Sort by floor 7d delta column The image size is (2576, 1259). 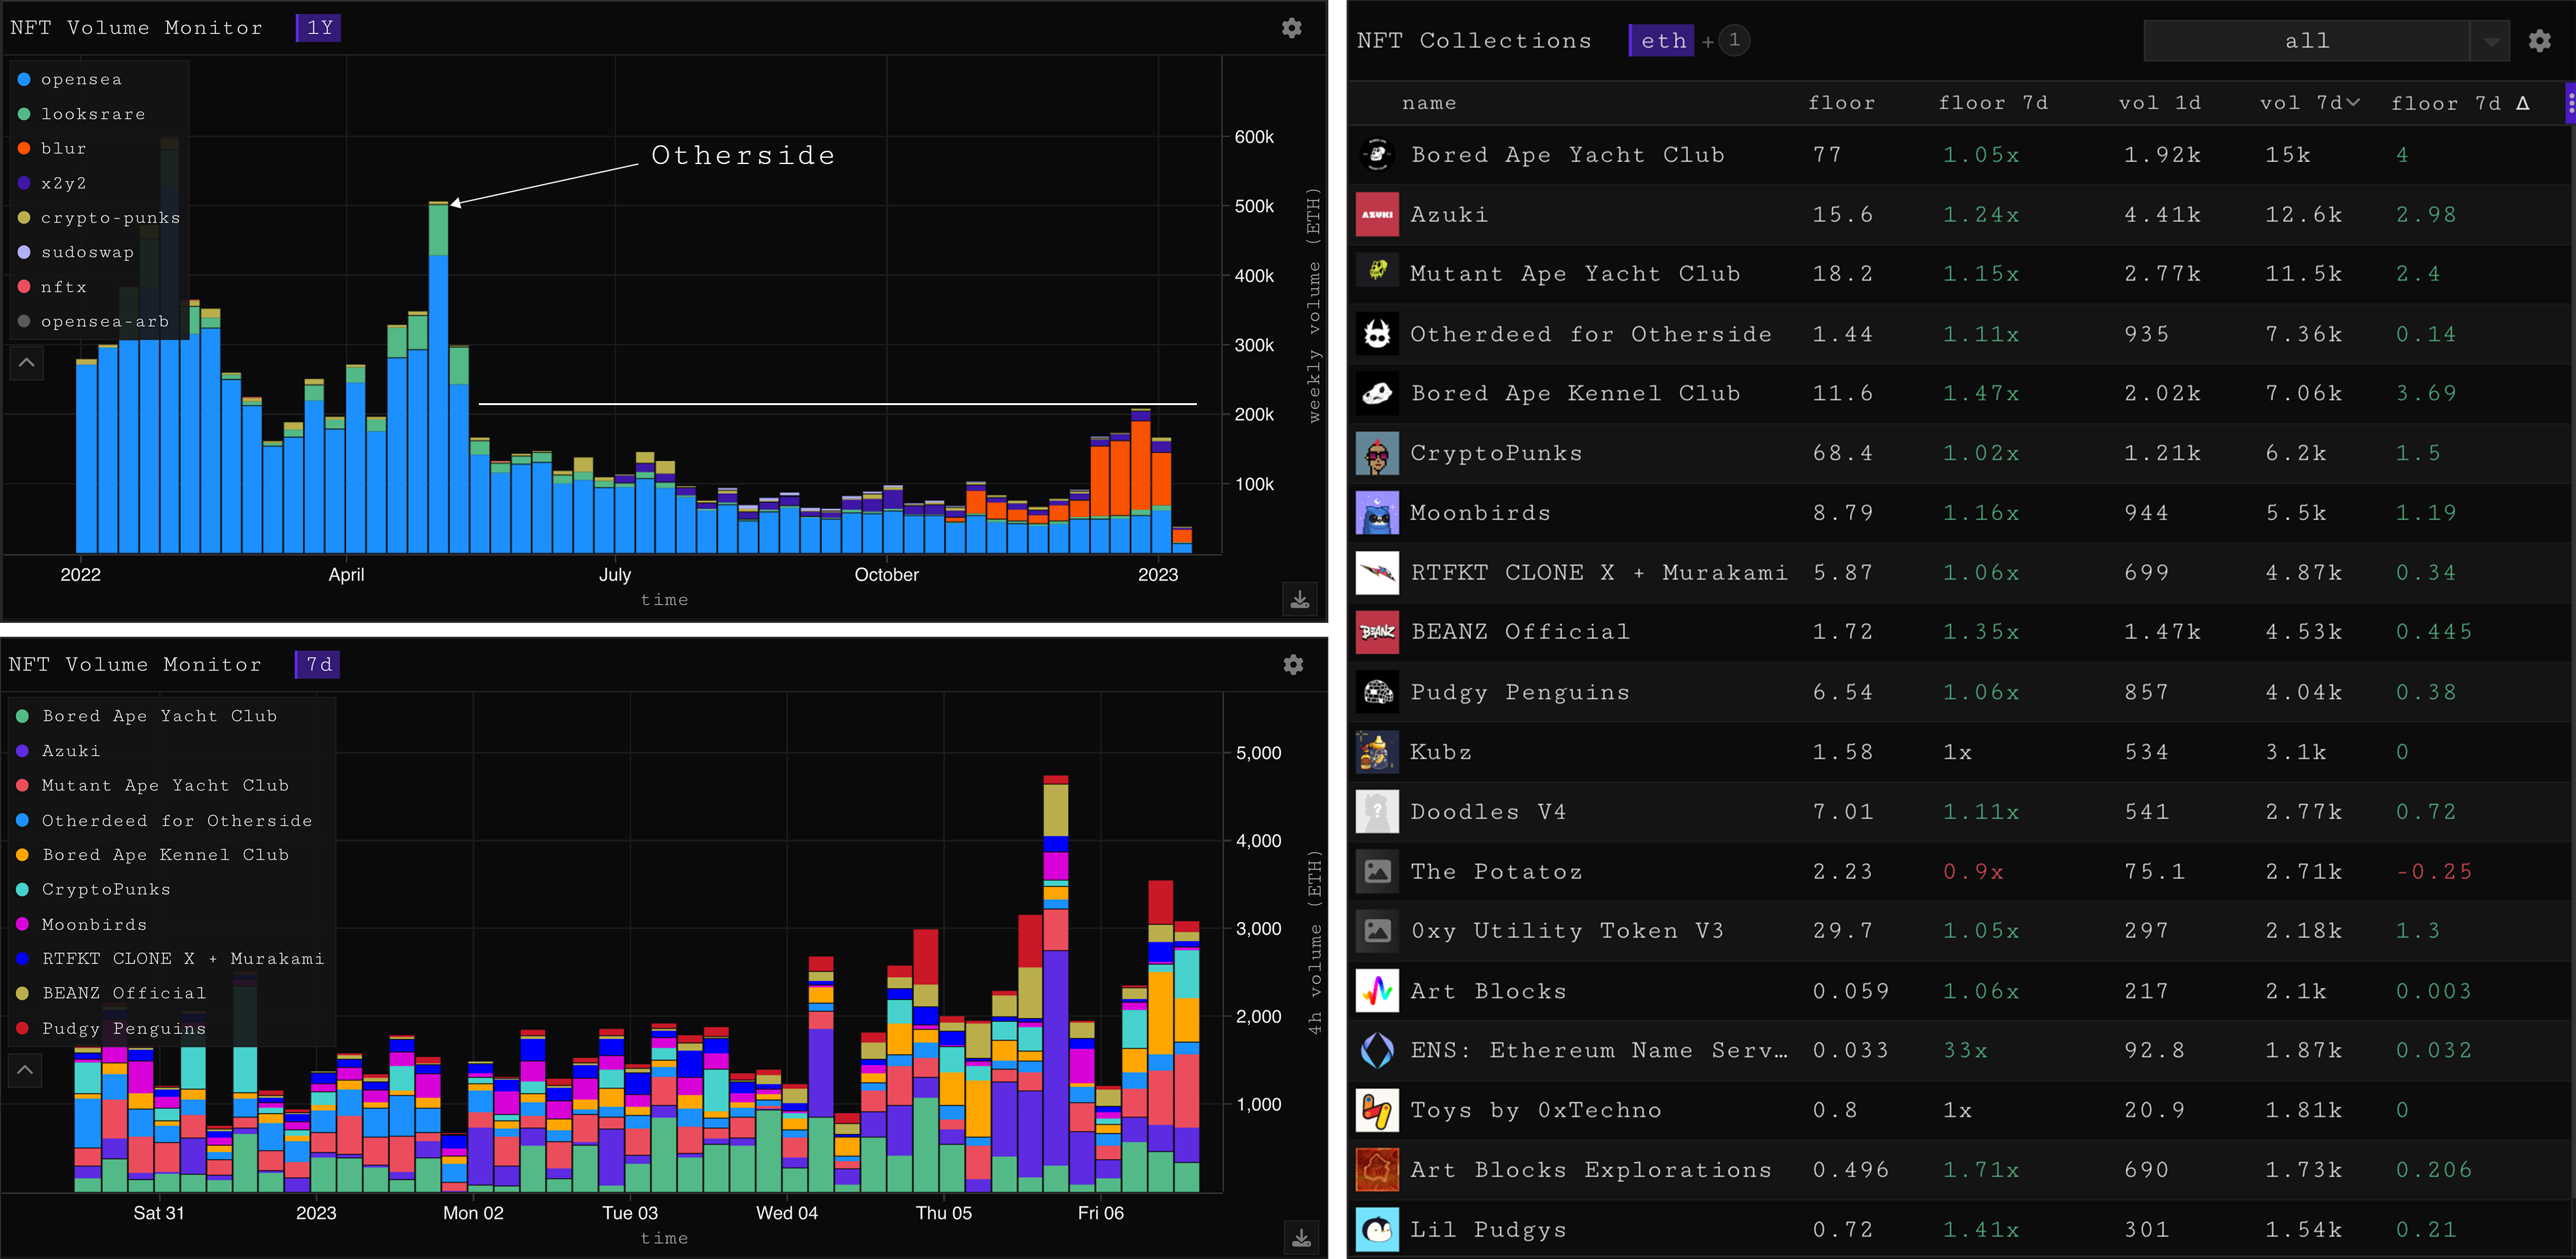tap(2459, 103)
